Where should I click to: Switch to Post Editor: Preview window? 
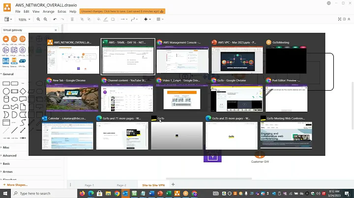[286, 98]
